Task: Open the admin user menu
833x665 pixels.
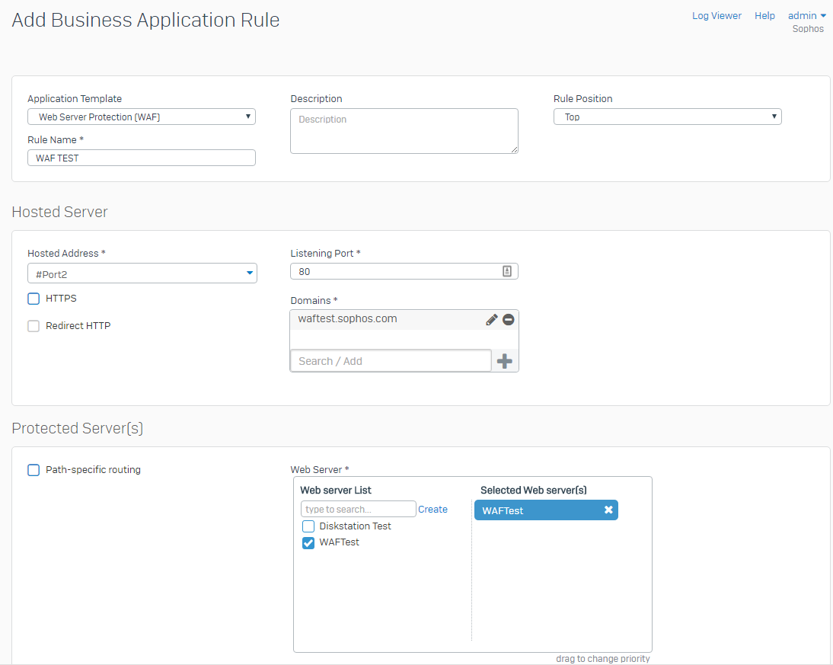Action: [x=806, y=15]
